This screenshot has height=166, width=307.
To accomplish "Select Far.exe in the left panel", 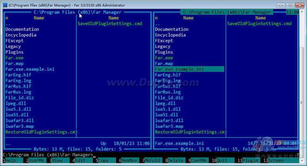I will pyautogui.click(x=15, y=58).
